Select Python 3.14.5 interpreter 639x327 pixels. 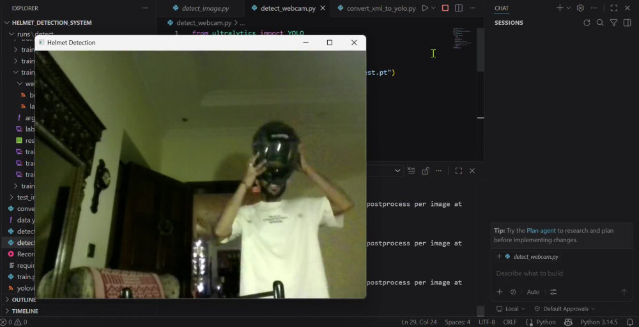coord(599,323)
